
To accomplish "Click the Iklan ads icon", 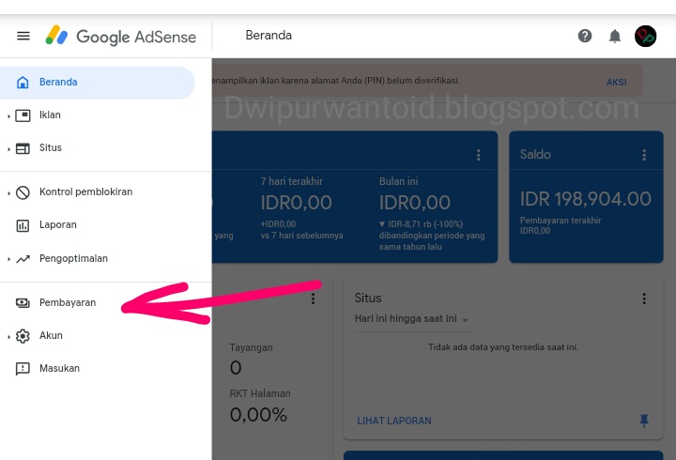I will (x=23, y=115).
